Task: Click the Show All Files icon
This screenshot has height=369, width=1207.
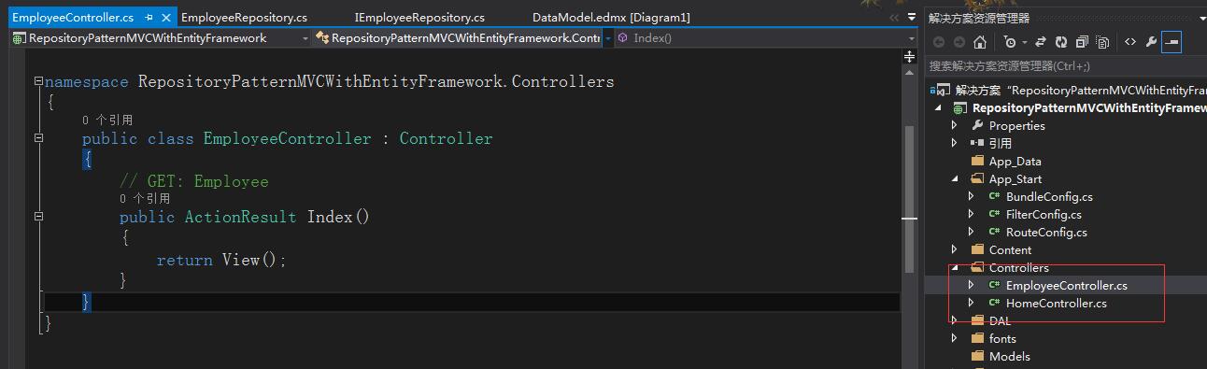Action: [1102, 42]
